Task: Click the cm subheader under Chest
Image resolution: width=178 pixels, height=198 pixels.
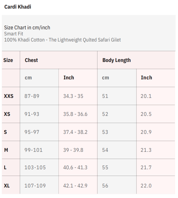Action: tap(28, 78)
